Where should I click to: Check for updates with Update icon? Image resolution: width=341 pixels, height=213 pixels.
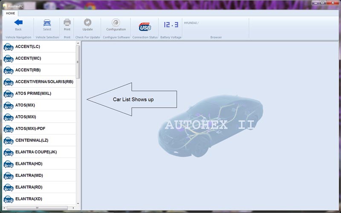(x=88, y=22)
